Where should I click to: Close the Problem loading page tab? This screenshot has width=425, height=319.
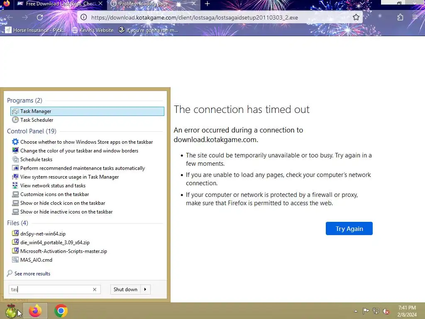pyautogui.click(x=193, y=3)
